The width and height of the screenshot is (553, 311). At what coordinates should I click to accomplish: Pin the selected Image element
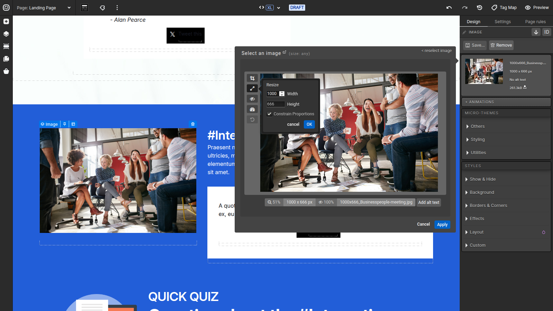65,124
